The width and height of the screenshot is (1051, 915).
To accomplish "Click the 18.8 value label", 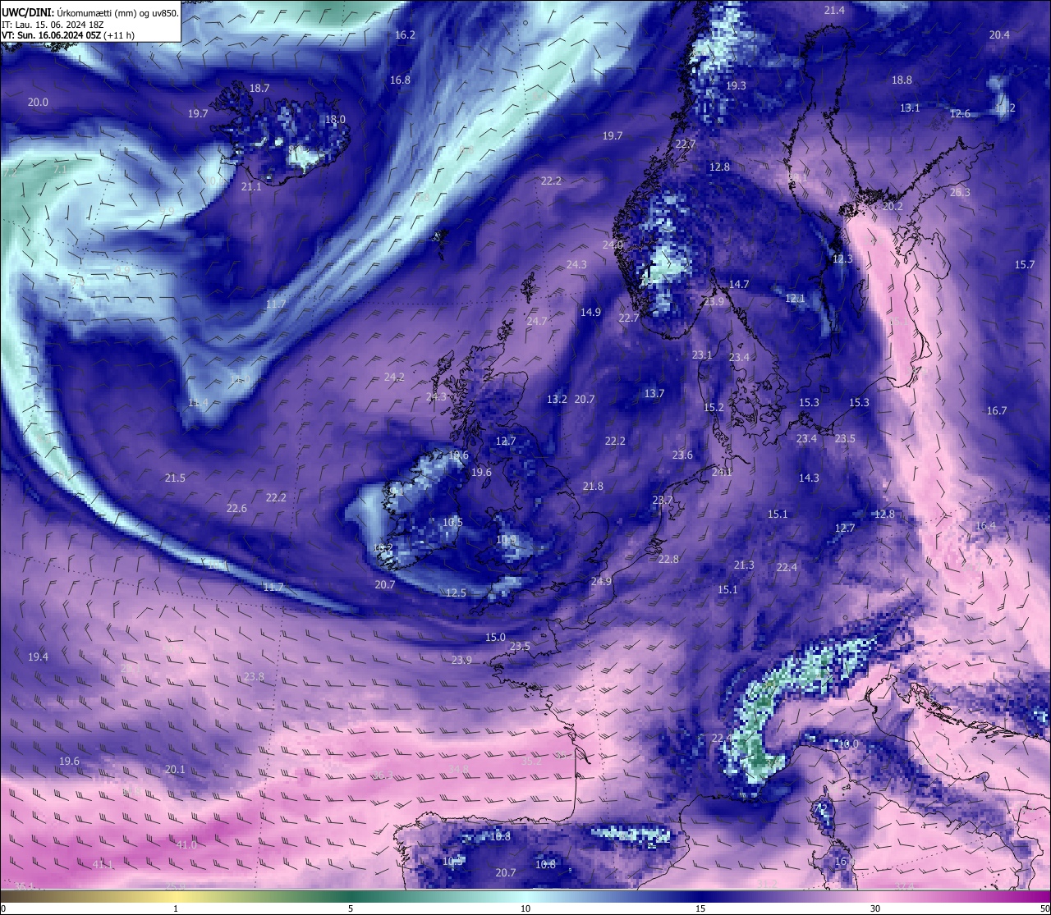I will tap(902, 80).
